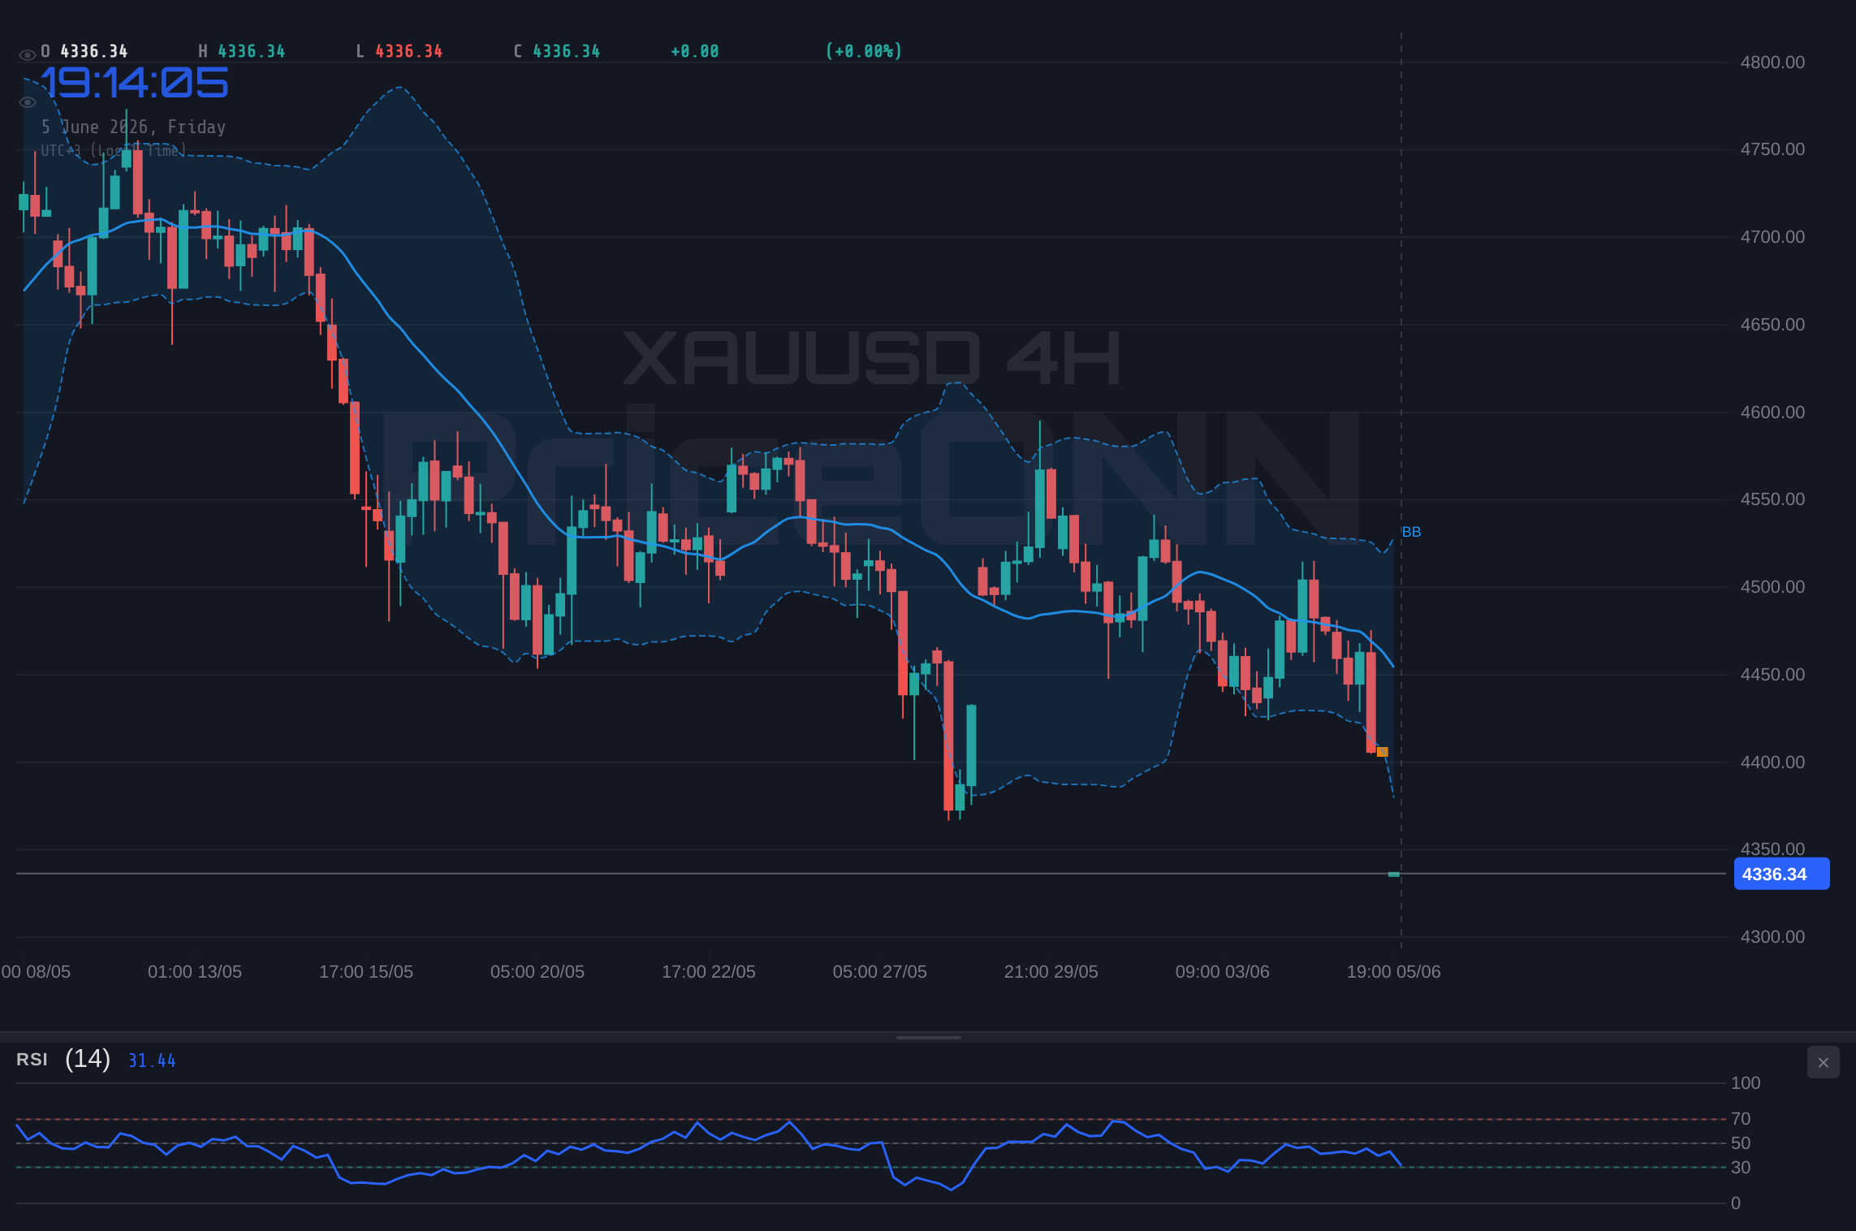The width and height of the screenshot is (1856, 1231).
Task: Click the RSI value 31.44
Action: [x=152, y=1060]
